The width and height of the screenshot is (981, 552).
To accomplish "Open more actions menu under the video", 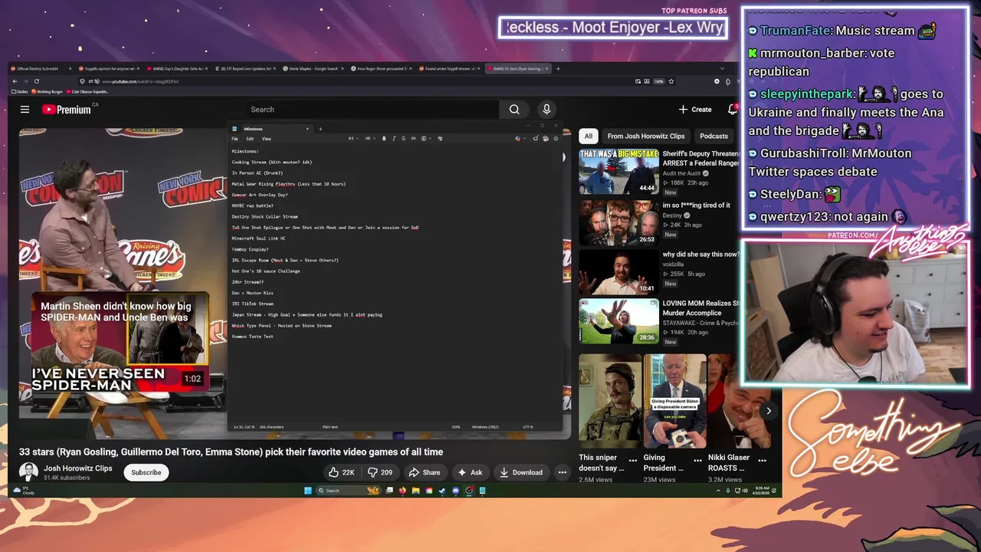I will pos(562,472).
